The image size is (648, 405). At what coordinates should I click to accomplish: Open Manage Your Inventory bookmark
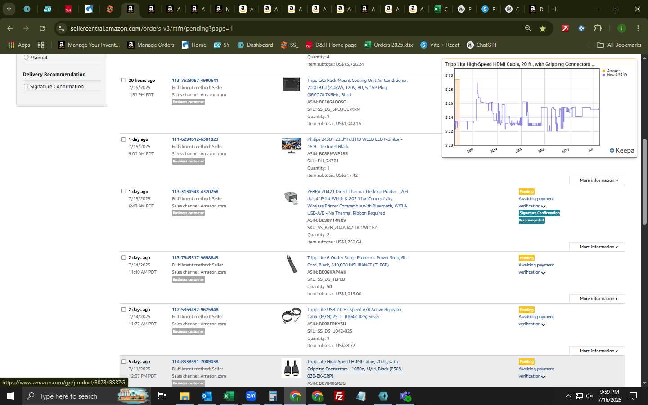[x=89, y=45]
